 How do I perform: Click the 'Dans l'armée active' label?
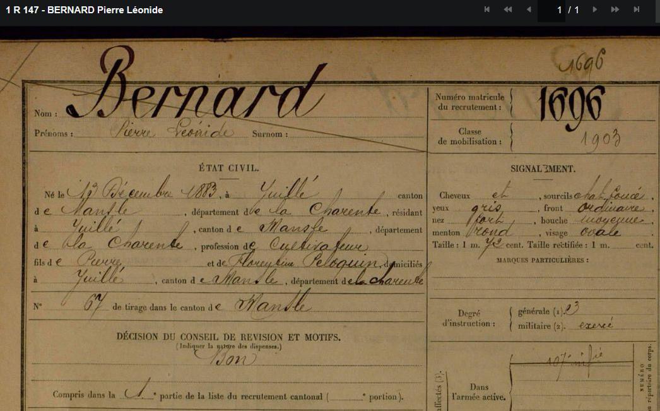pyautogui.click(x=479, y=392)
